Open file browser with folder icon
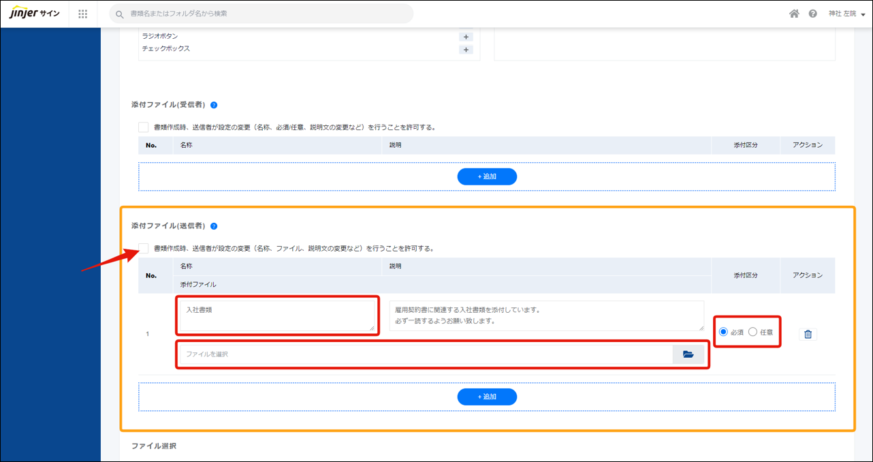 688,354
